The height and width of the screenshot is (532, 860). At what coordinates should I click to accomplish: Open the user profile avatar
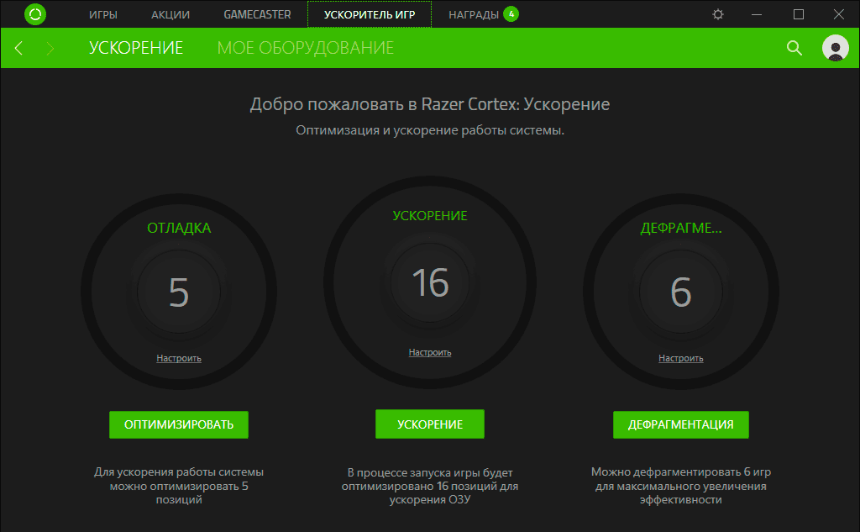pyautogui.click(x=836, y=48)
